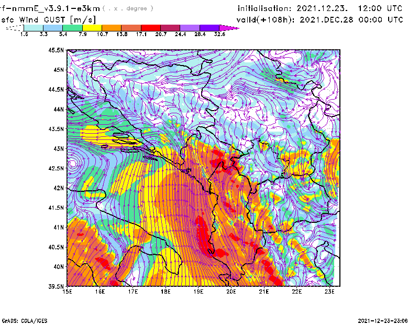Click the "5.4" legend value

[63, 34]
